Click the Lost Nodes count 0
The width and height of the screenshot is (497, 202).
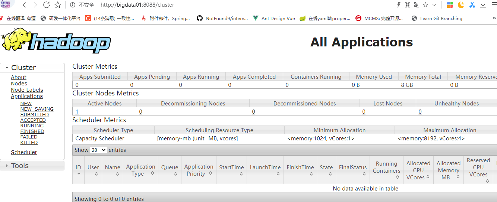tap(364, 112)
